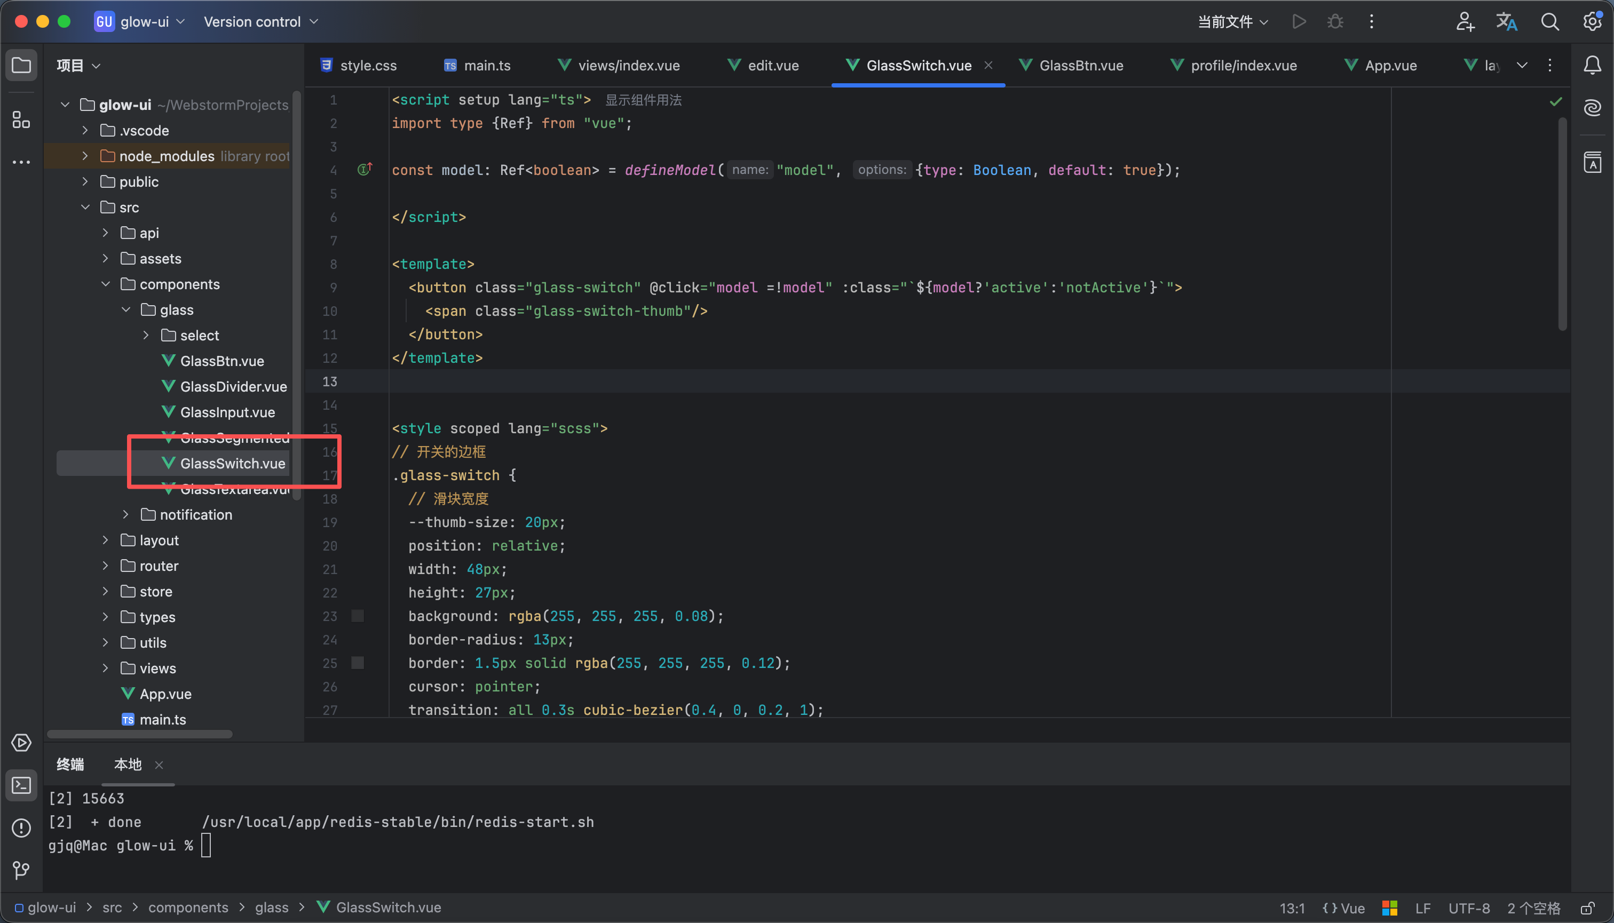
Task: Click the Search Everywhere magnifier icon
Action: click(1549, 21)
